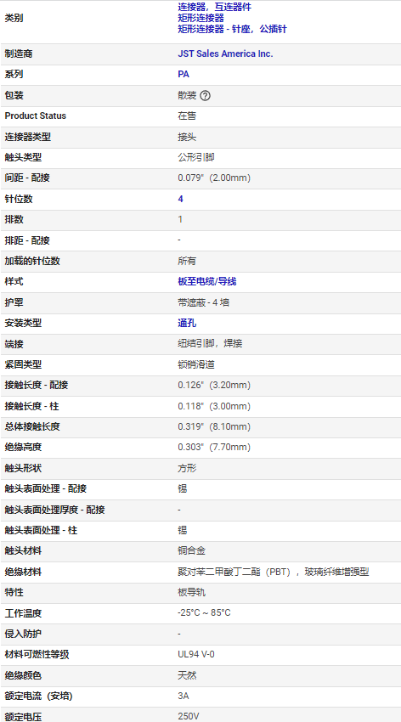Click the 通孔 mounting type link
401x722 pixels.
pyautogui.click(x=187, y=324)
